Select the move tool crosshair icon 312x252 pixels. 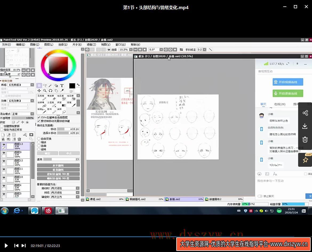(39, 91)
